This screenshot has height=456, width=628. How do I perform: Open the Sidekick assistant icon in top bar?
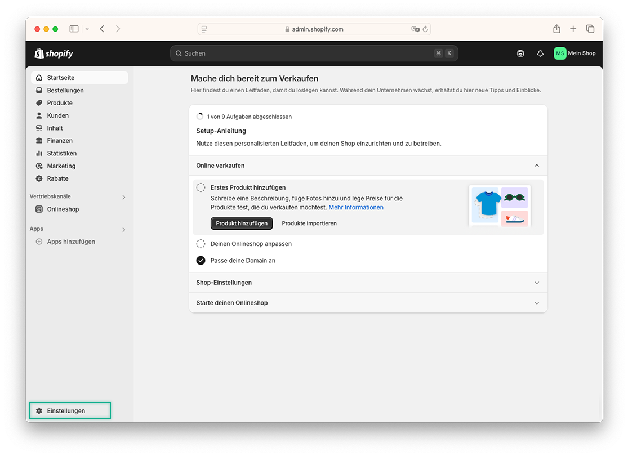coord(520,53)
